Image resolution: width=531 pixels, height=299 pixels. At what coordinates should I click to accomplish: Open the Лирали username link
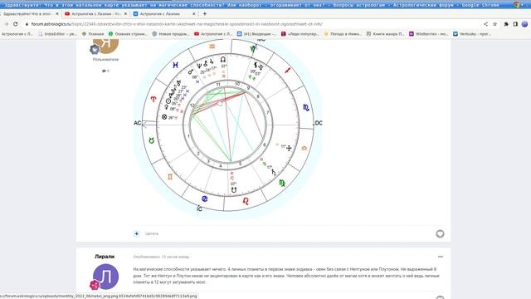coord(105,257)
